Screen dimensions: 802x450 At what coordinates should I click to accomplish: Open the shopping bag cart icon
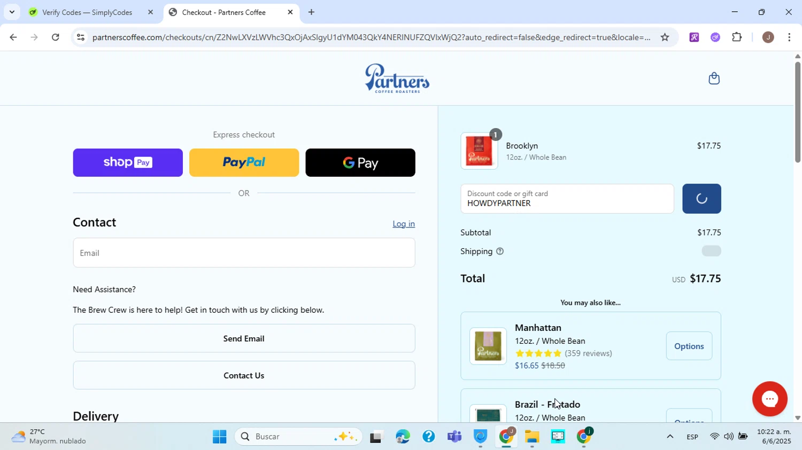point(714,78)
